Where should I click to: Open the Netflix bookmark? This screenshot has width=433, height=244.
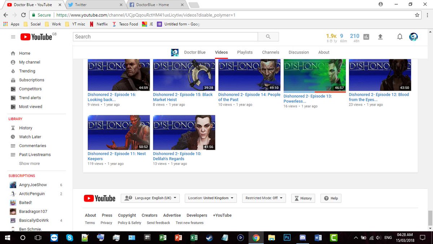point(99,24)
